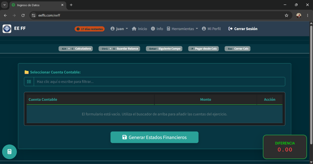View site information icon in the address bar
Image resolution: width=313 pixels, height=164 pixels.
point(33,15)
